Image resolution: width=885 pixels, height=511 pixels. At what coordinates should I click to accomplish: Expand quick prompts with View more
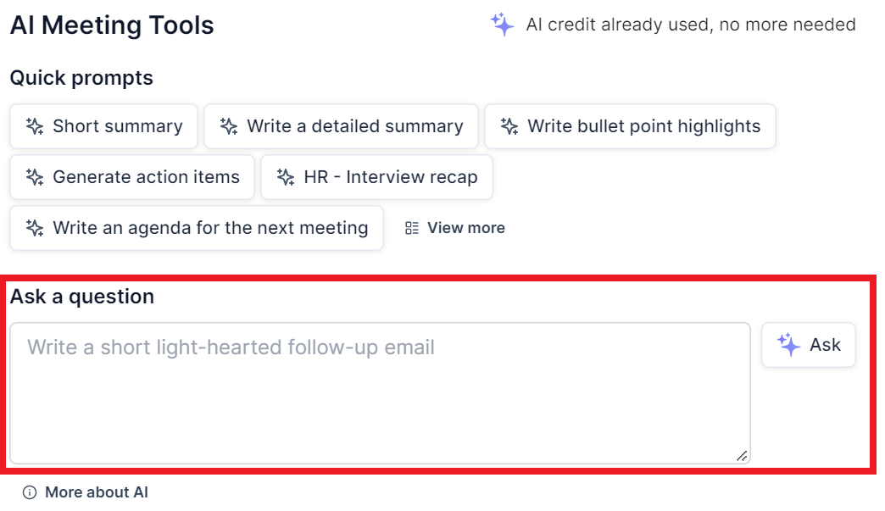[465, 228]
